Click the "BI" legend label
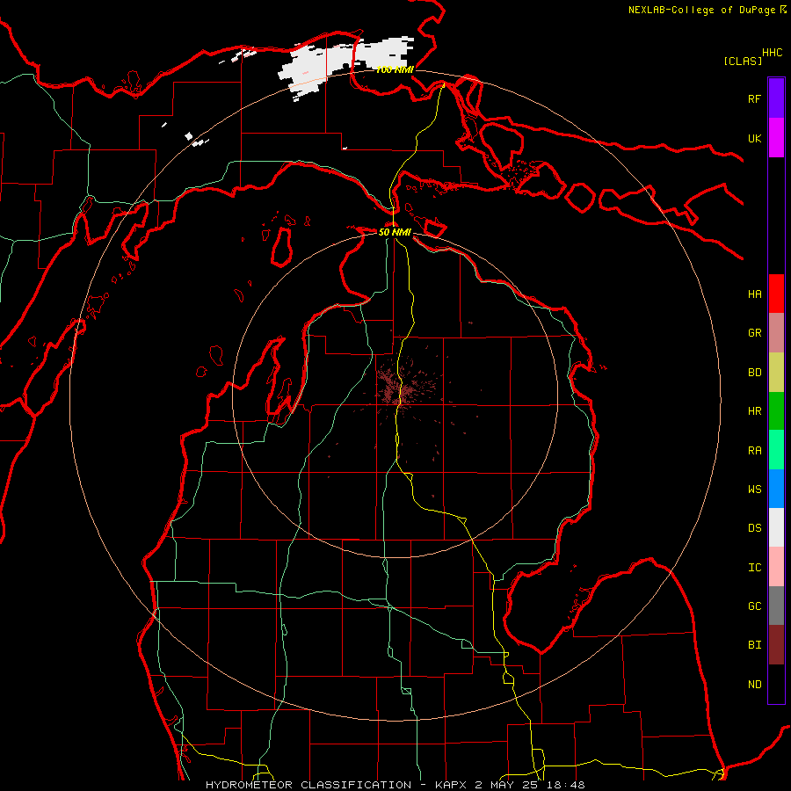This screenshot has height=791, width=791. click(x=754, y=645)
